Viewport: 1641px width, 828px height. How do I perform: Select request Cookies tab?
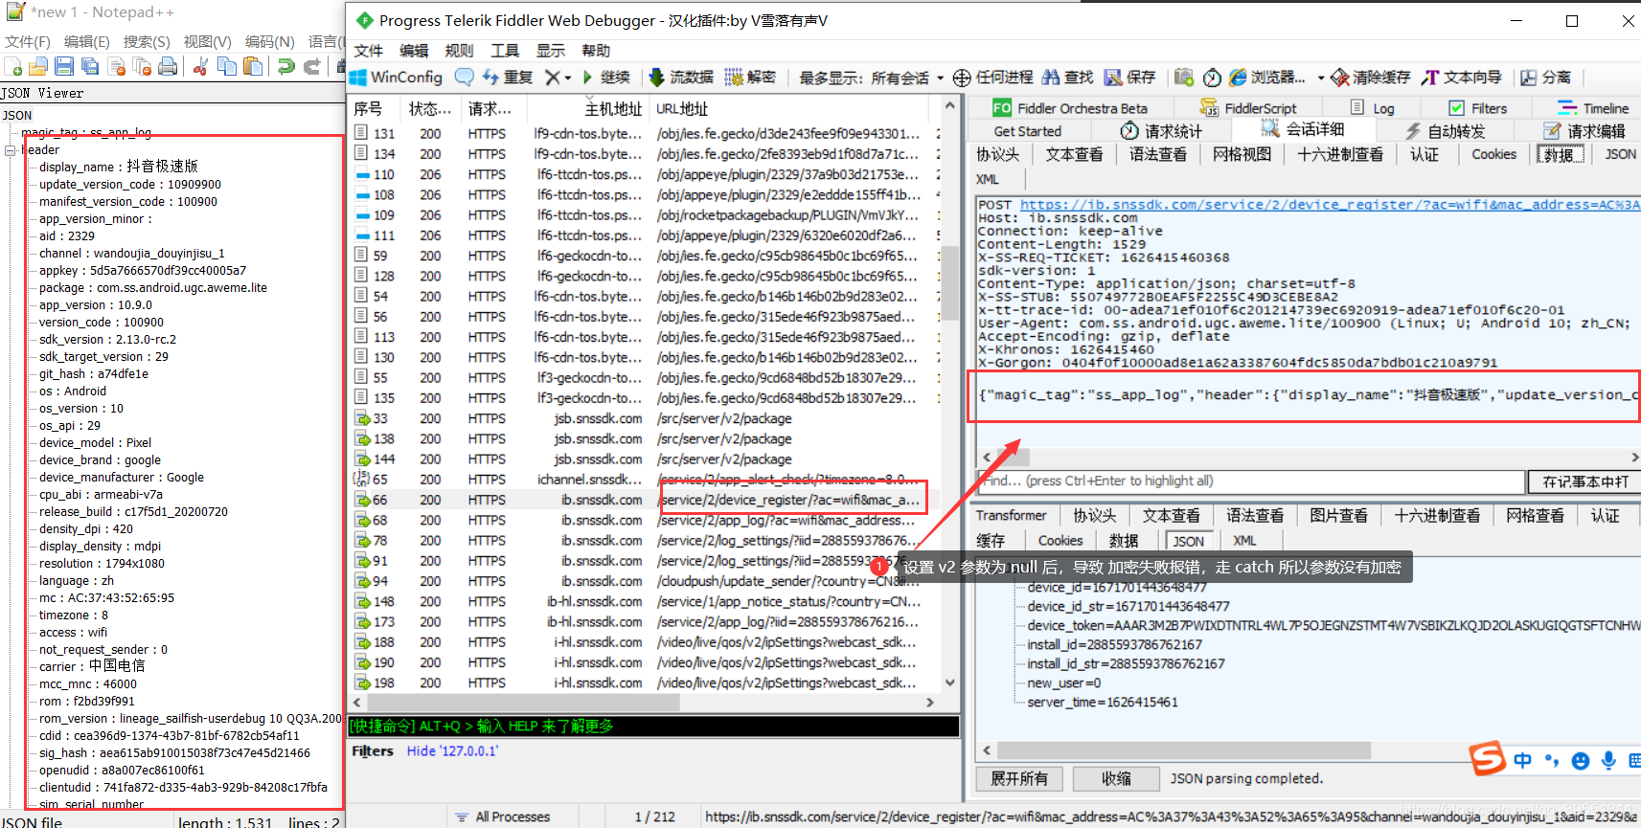click(x=1493, y=154)
